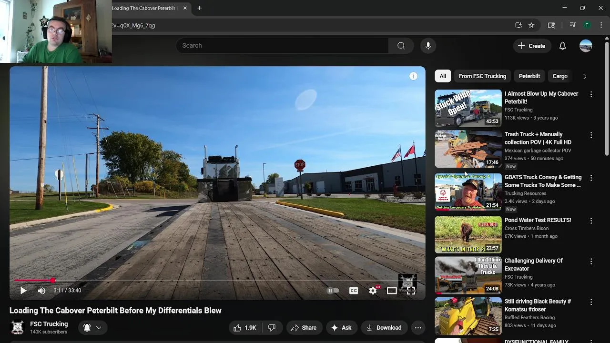Open media controls icon in toolbar
This screenshot has height=343, width=610.
click(x=573, y=25)
